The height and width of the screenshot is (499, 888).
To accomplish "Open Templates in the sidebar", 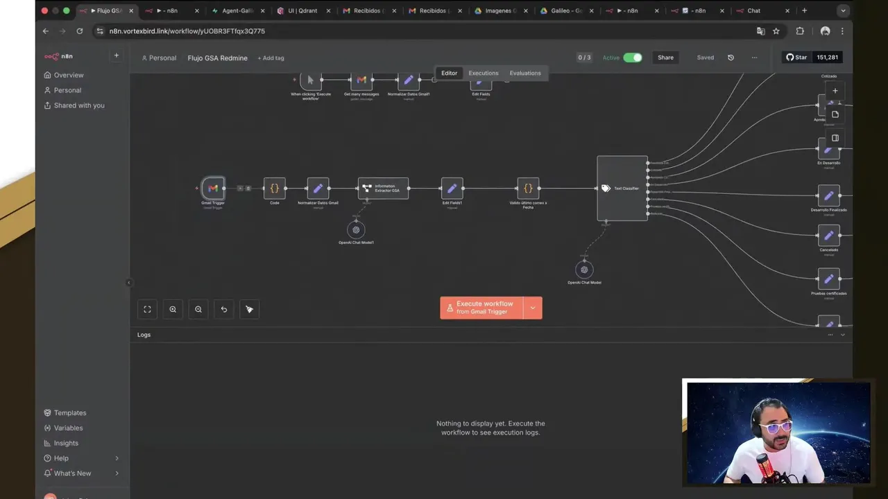I will [70, 412].
